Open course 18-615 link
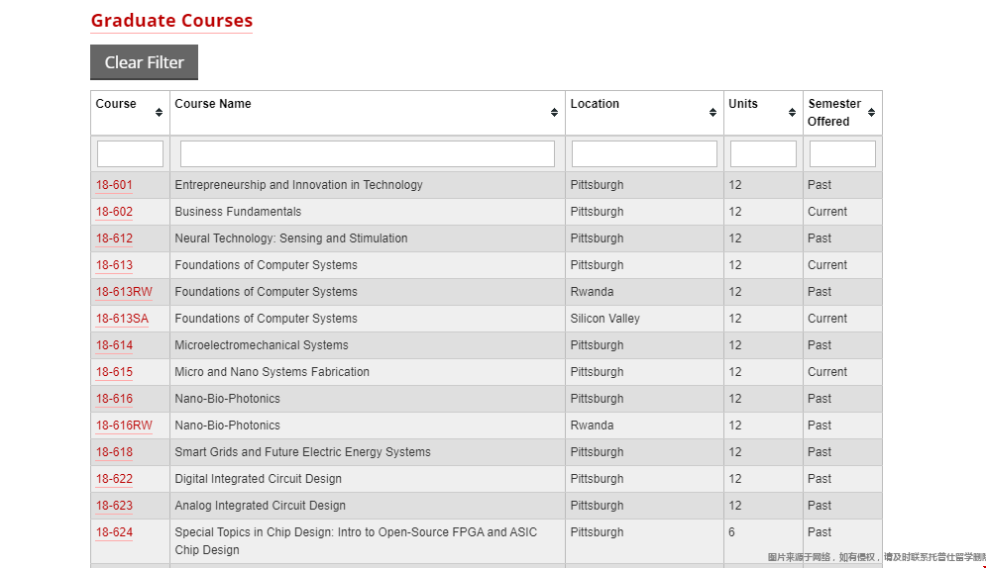The height and width of the screenshot is (568, 986). click(114, 371)
